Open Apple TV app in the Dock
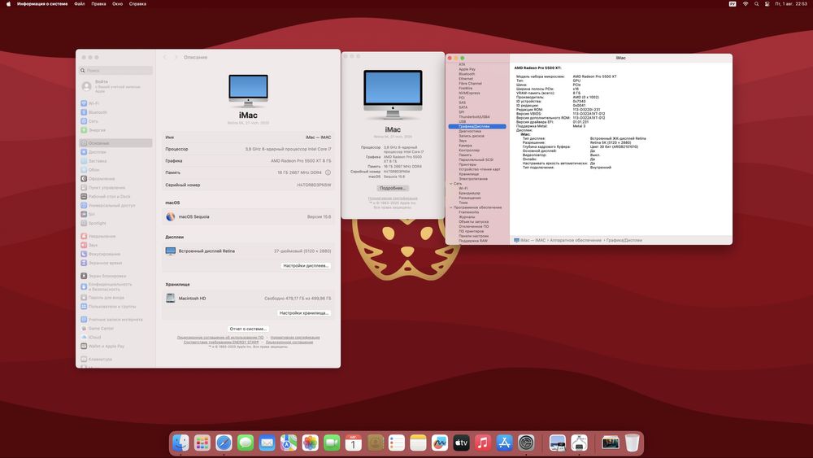813x458 pixels. (461, 443)
